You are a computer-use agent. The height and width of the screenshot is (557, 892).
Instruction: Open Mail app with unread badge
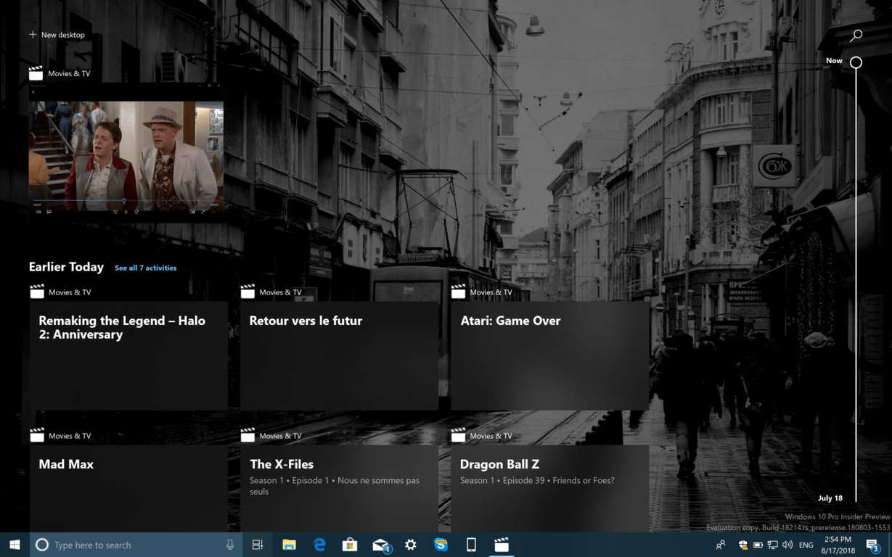[381, 545]
